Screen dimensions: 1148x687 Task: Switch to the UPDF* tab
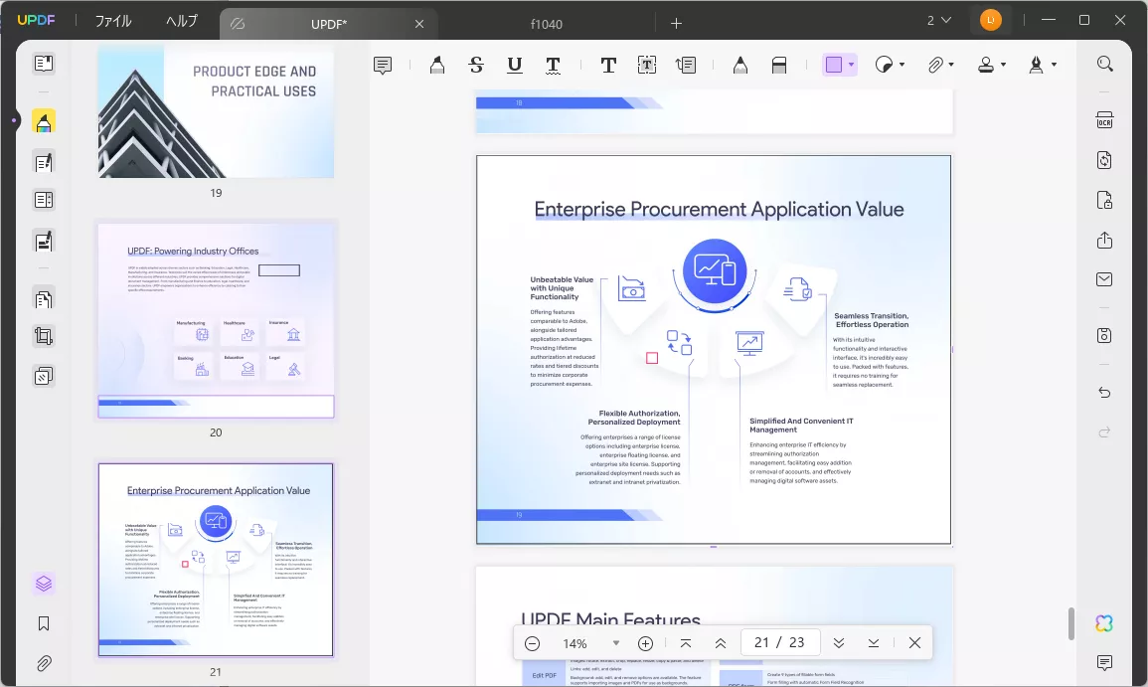(x=328, y=24)
